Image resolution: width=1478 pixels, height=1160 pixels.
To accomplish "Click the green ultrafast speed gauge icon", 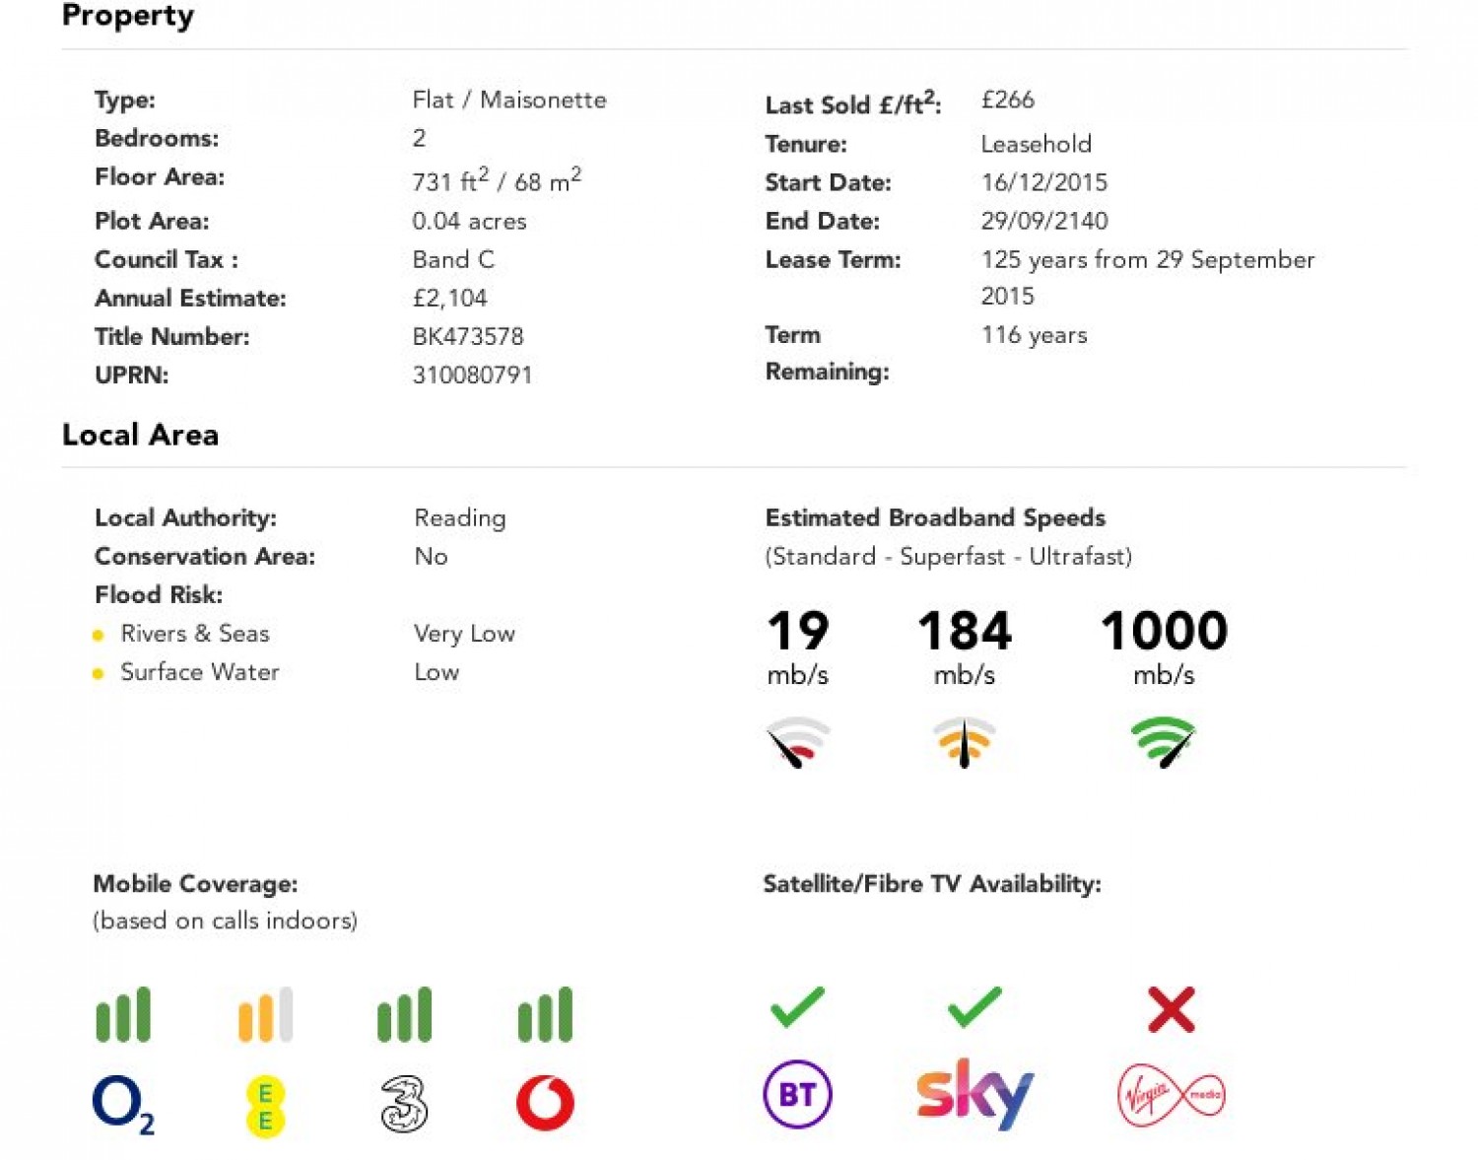I will click(1164, 742).
